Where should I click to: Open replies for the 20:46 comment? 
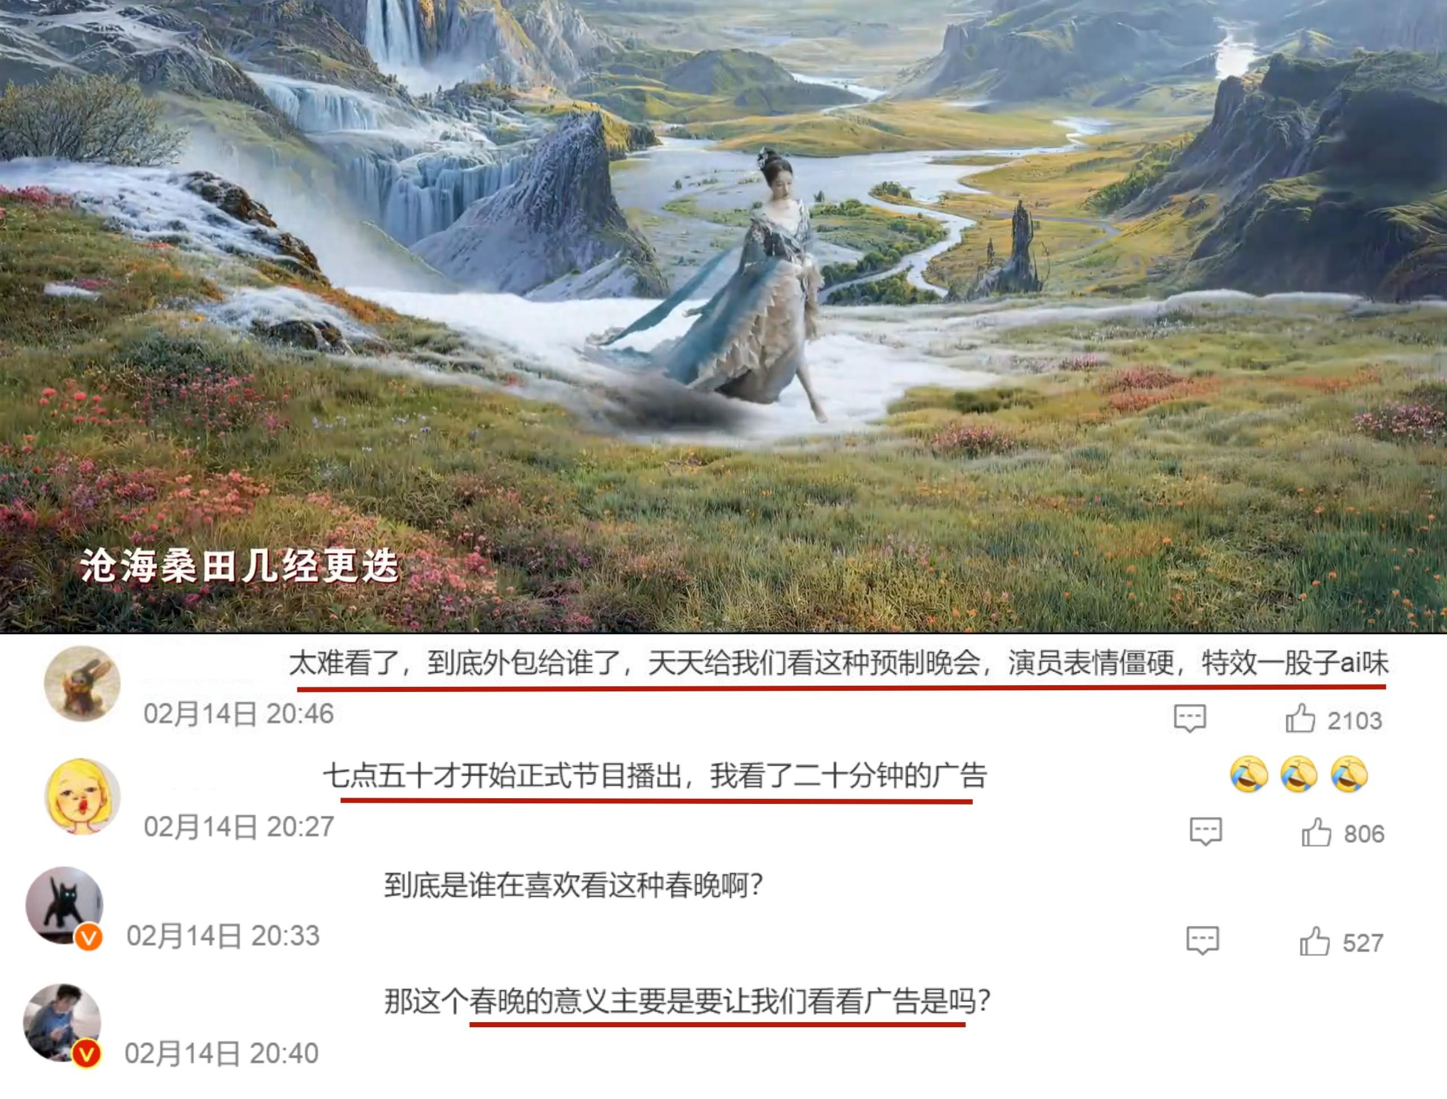click(1190, 719)
